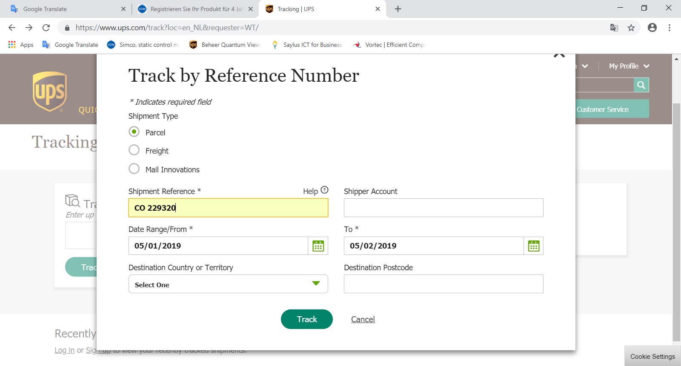Open the Apps bookmarks grid icon

[x=12, y=44]
